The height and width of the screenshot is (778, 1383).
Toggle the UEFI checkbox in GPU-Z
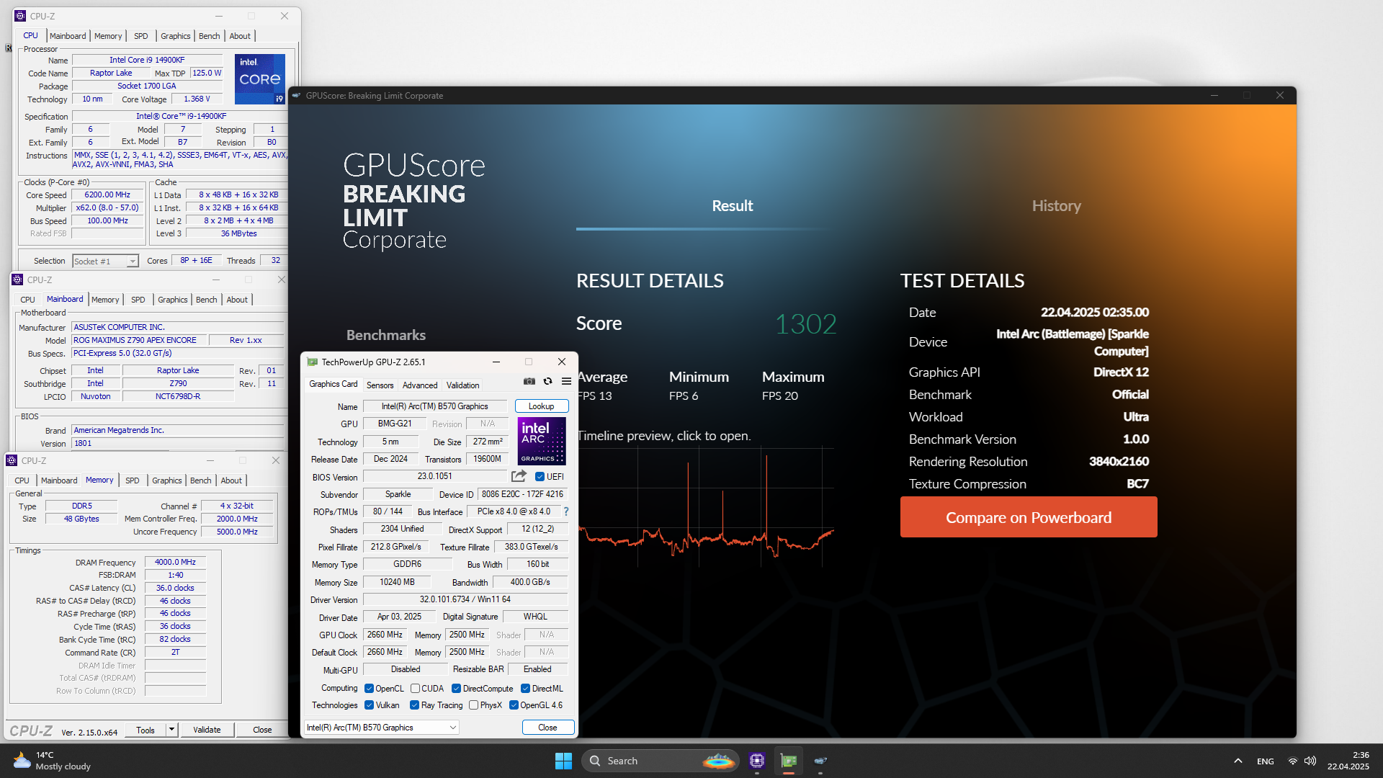(540, 476)
